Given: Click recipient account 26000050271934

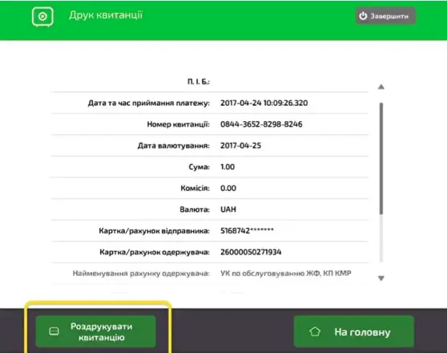Looking at the screenshot, I should 251,252.
